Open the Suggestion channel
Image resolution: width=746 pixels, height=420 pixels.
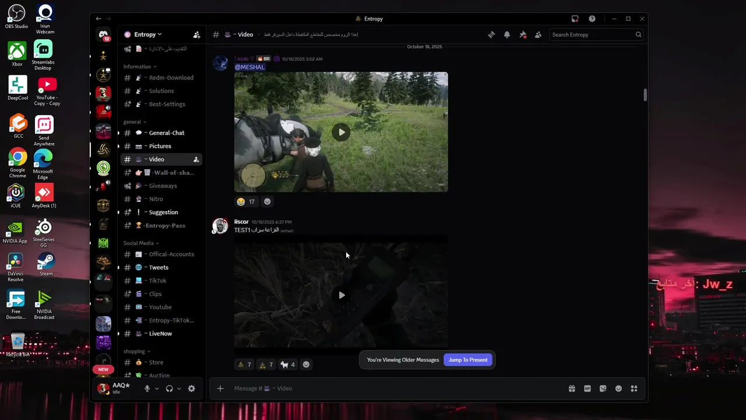click(x=161, y=212)
